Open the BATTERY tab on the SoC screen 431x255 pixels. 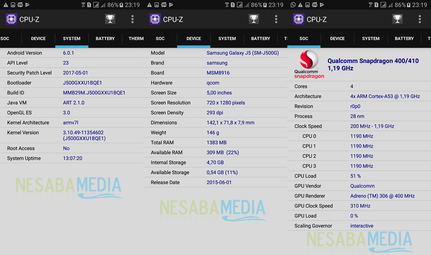404,38
